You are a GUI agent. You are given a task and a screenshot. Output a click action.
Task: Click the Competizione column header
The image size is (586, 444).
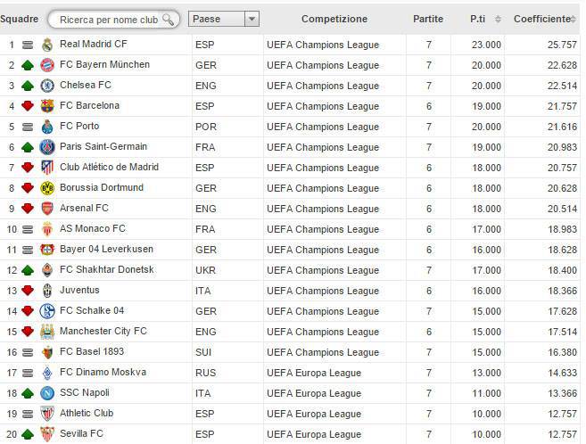click(334, 19)
